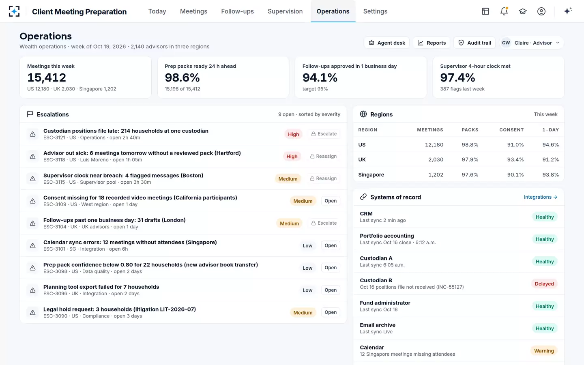Click warning icon for ESC-3098 prep pack confidence
584x365 pixels.
(33, 268)
